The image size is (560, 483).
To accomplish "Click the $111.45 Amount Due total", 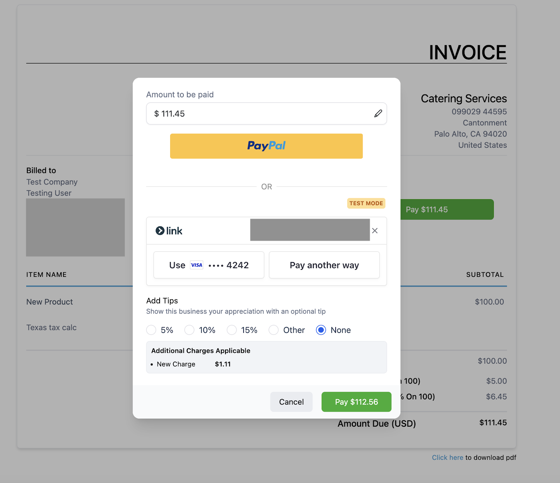I will [493, 422].
